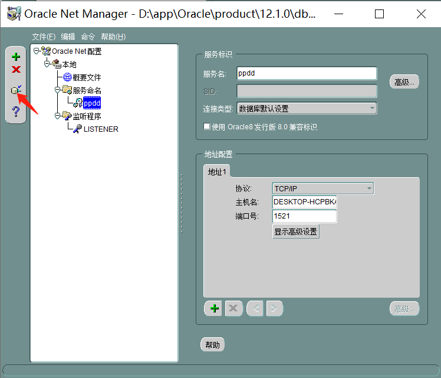Click the blue question mark help icon

click(16, 112)
